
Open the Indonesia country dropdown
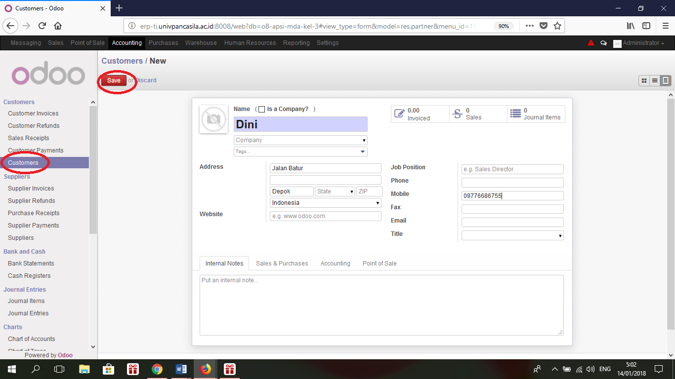326,203
